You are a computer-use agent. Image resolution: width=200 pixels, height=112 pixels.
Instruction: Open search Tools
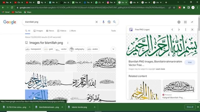pos(113,31)
